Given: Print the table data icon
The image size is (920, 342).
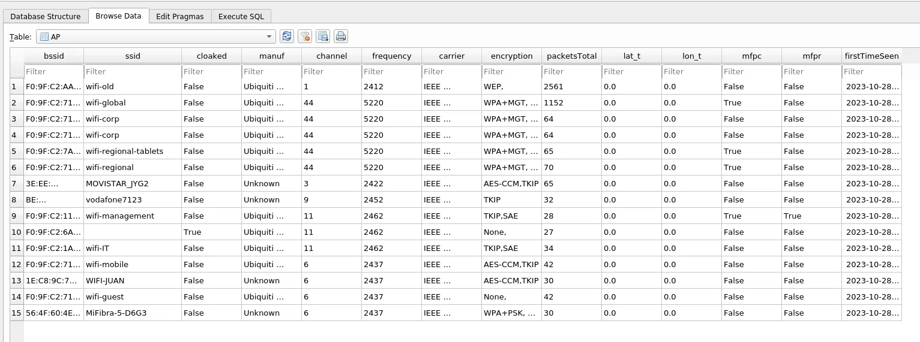Looking at the screenshot, I should (341, 37).
